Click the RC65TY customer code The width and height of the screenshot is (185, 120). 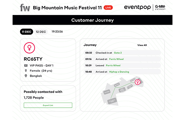33,59
